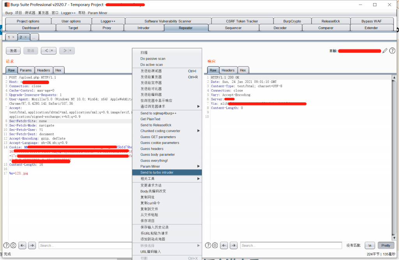Select 添加到站点地图 menu entry
The width and height of the screenshot is (399, 260).
click(x=167, y=239)
